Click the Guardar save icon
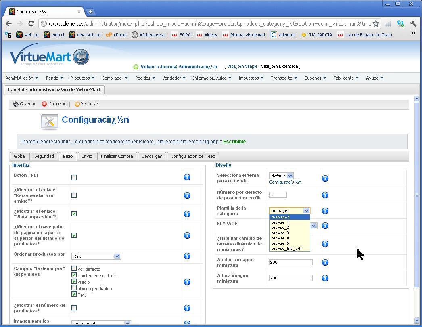 point(16,104)
